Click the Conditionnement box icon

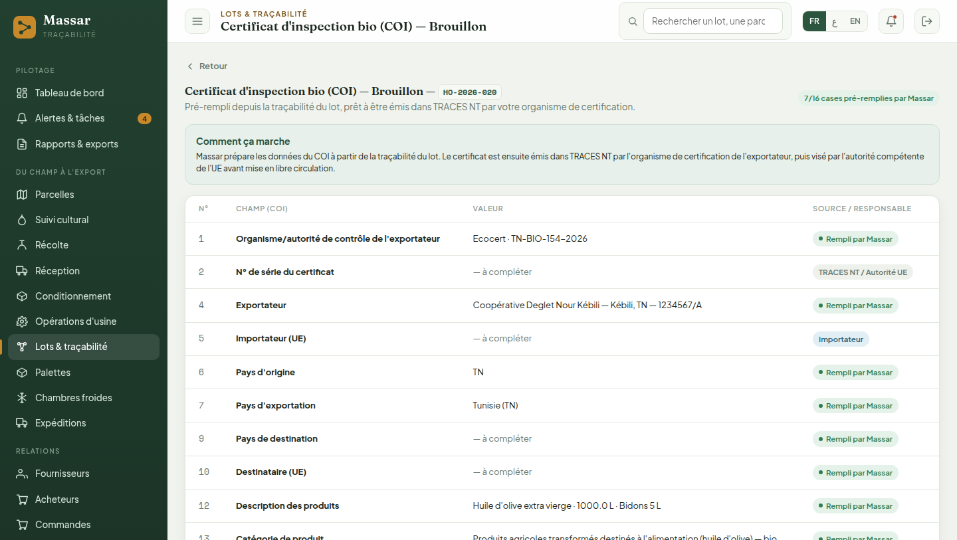22,296
